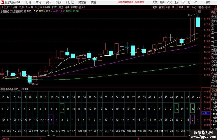
Task: Select the 多周期 multi-period tab
Action: pos(74,7)
